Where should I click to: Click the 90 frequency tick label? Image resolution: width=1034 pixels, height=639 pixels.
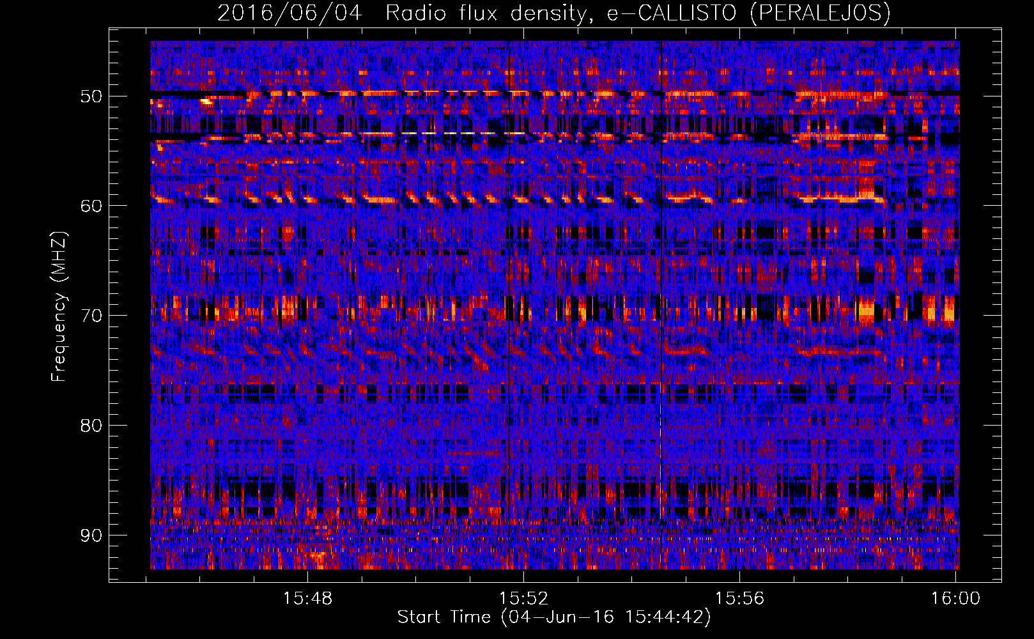[91, 535]
